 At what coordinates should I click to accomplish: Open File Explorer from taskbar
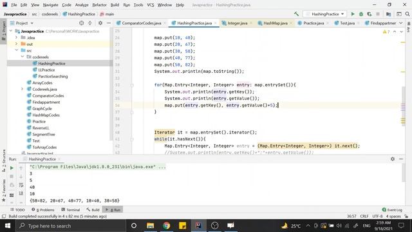150,226
